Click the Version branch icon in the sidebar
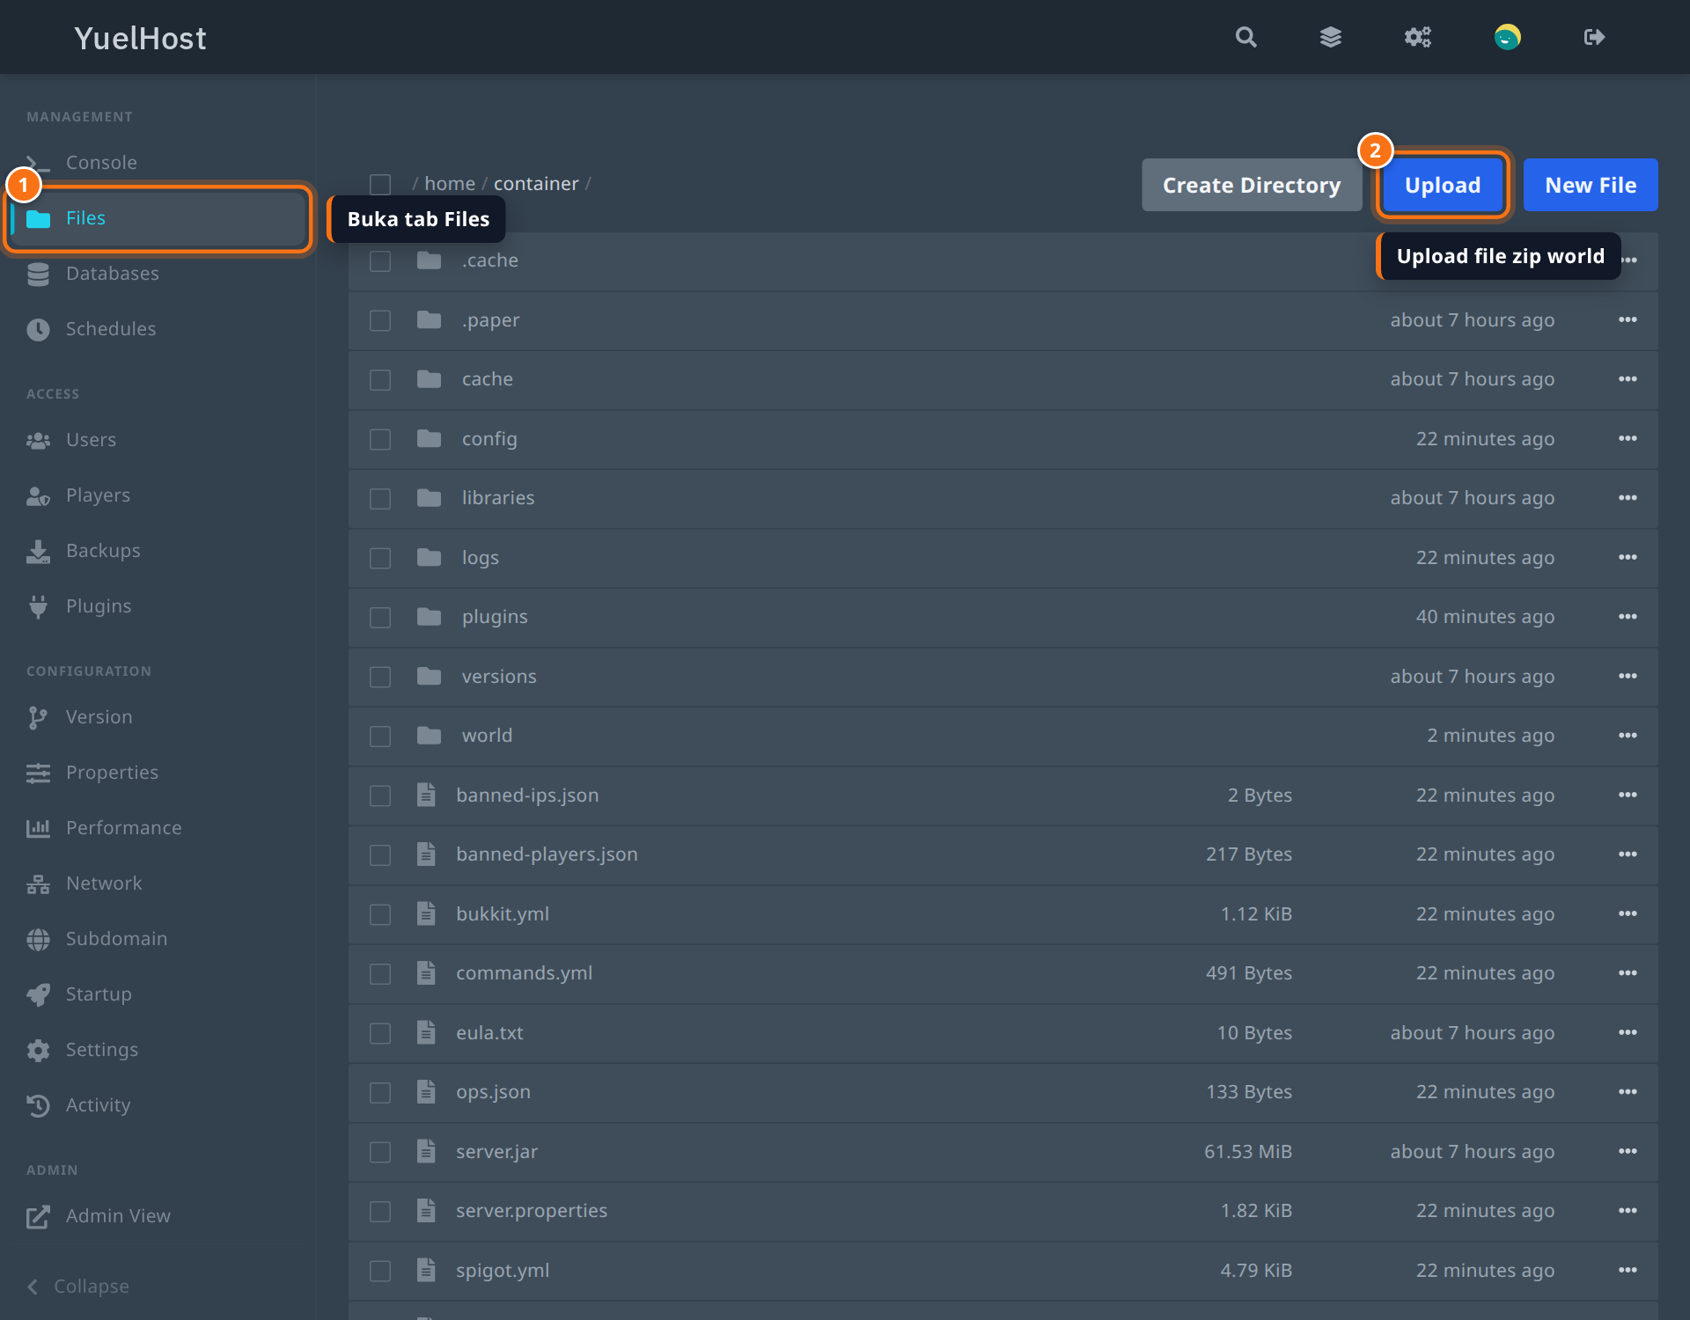This screenshot has width=1690, height=1320. pos(38,717)
